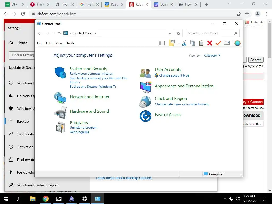Screen dimensions: 272x204
Task: Expand the breadcrumb arrow after Control Panel
Action: pyautogui.click(x=95, y=33)
